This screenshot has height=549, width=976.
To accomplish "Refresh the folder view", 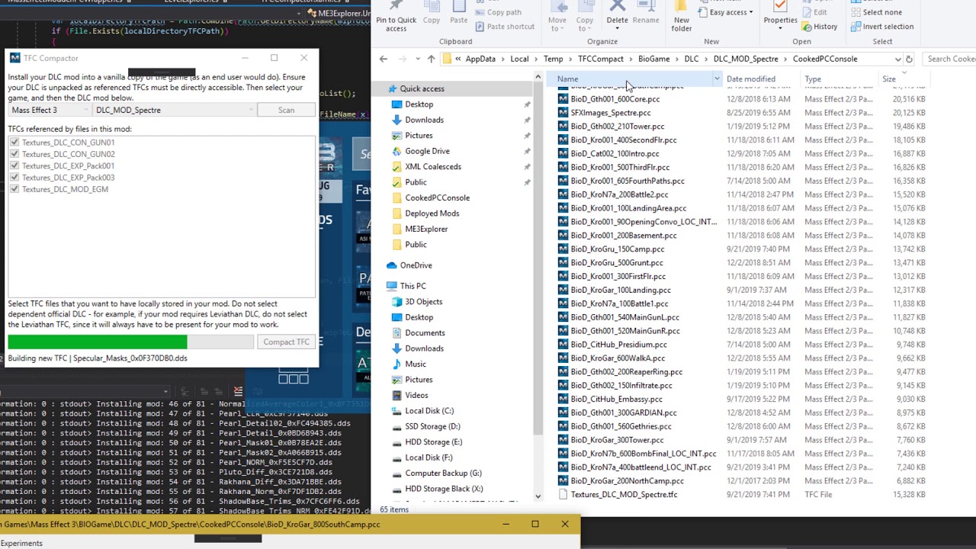I will (908, 59).
